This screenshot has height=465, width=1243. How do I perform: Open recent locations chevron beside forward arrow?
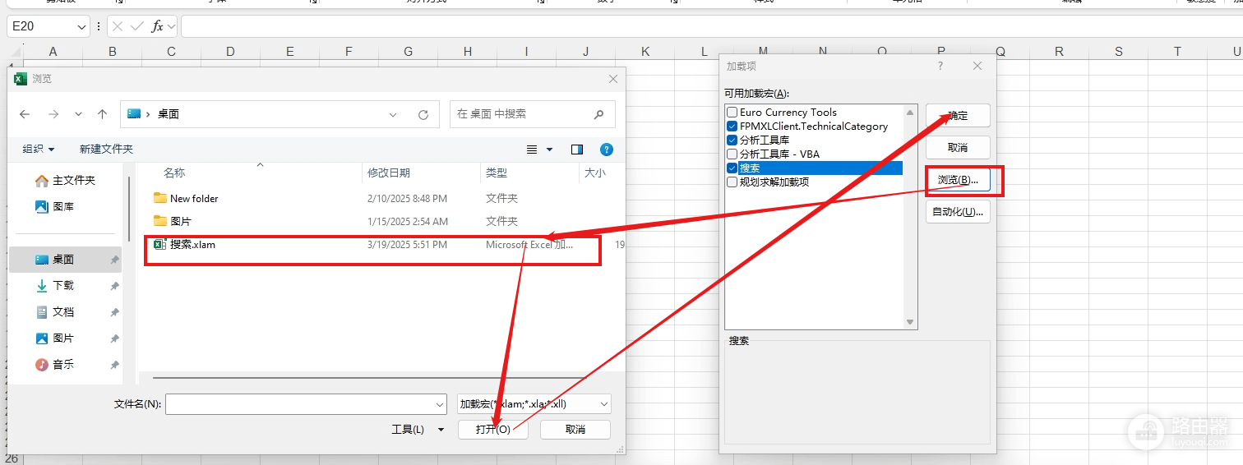(78, 114)
